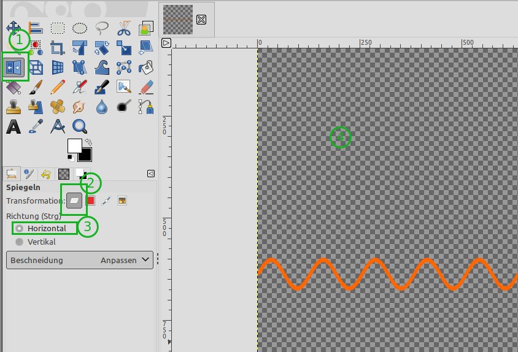Activate the Heal bandage tool

coord(58,107)
